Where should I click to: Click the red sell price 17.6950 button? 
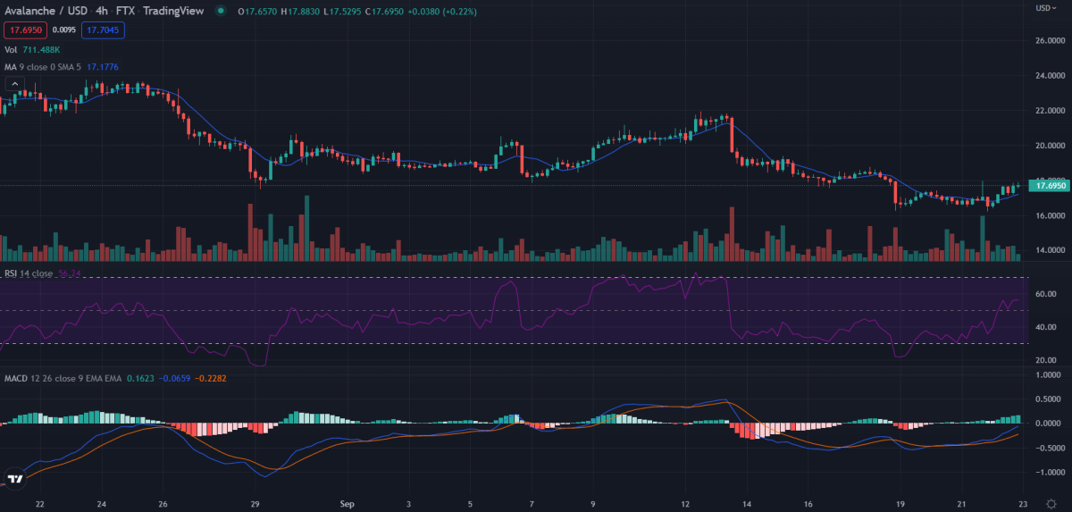[x=23, y=30]
